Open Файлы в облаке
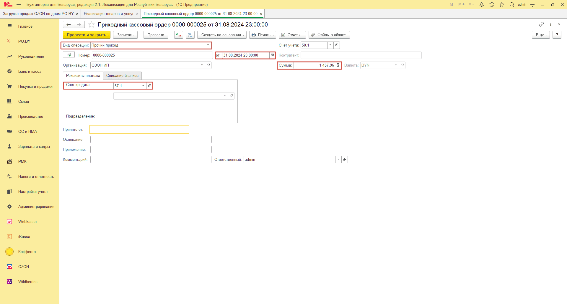 (x=329, y=35)
